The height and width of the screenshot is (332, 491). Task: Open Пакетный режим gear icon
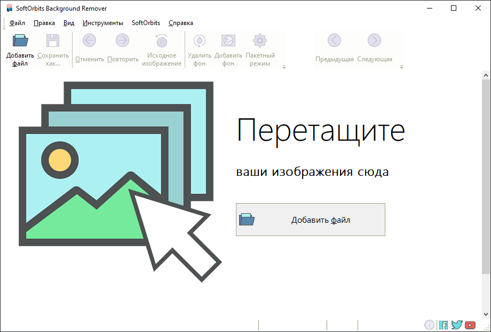260,41
